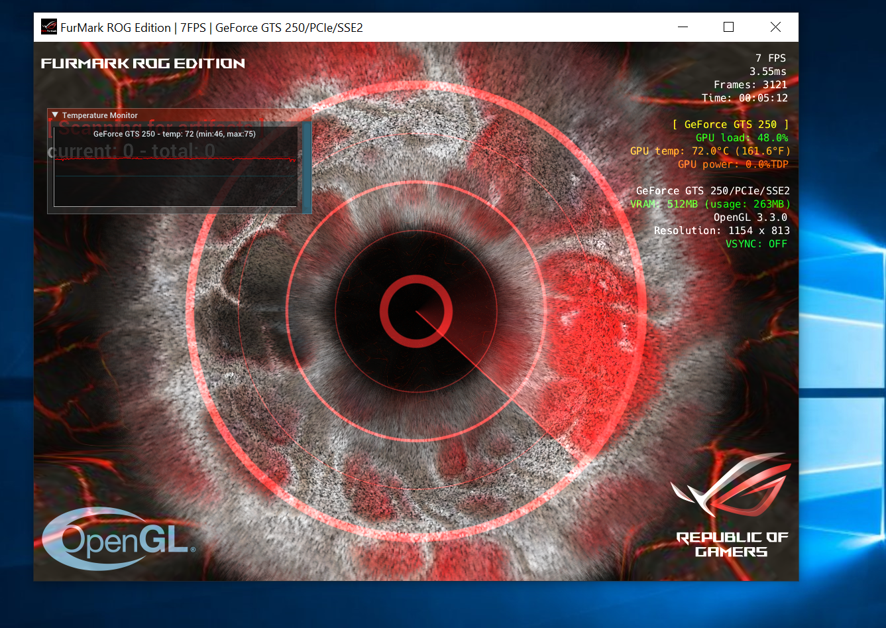Click the "7 FPS" overlay reading
The image size is (886, 628).
[x=771, y=58]
